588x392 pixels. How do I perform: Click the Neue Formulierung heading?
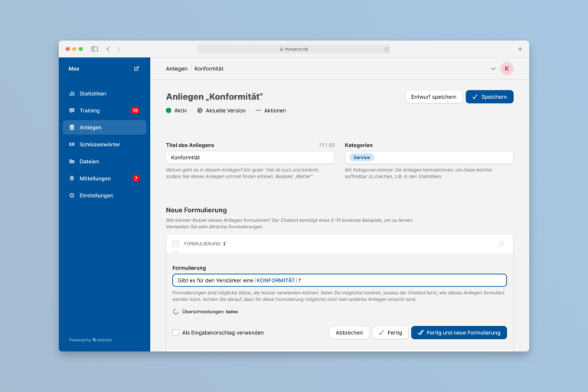(196, 210)
